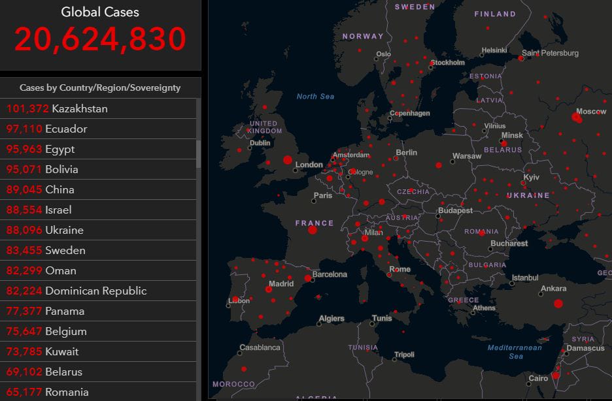Select the Minsk city marker
Viewport: 612px width, 401px height.
click(x=503, y=143)
